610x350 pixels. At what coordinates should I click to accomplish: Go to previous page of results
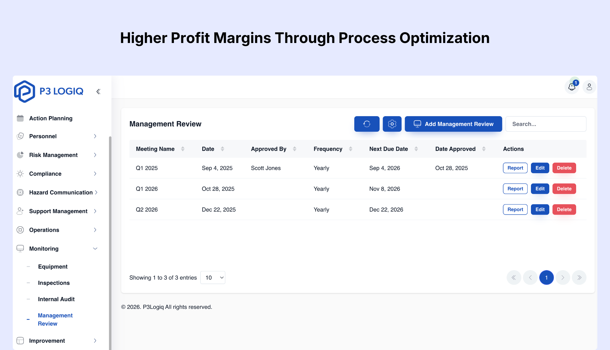point(530,277)
